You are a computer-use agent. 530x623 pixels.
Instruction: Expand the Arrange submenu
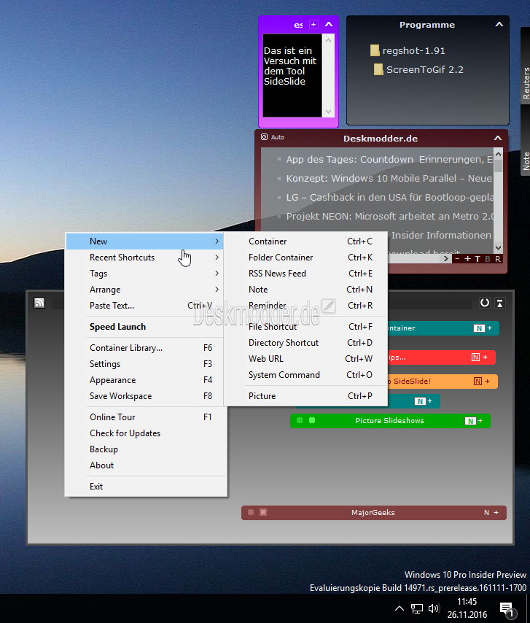click(x=144, y=290)
